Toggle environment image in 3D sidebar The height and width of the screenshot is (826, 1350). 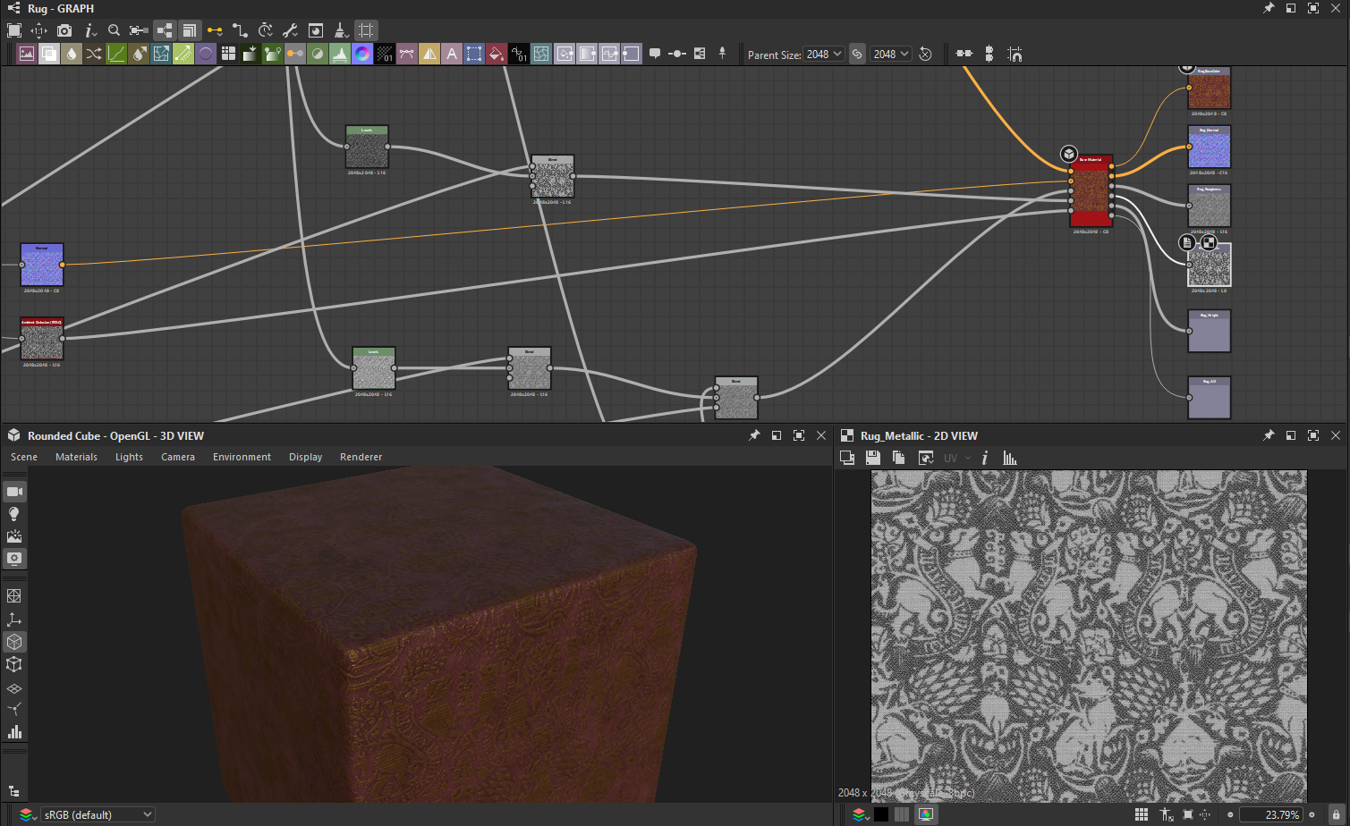[14, 536]
